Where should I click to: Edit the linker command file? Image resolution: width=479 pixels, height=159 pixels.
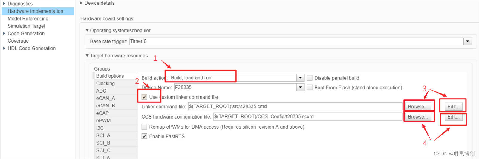pyautogui.click(x=453, y=107)
